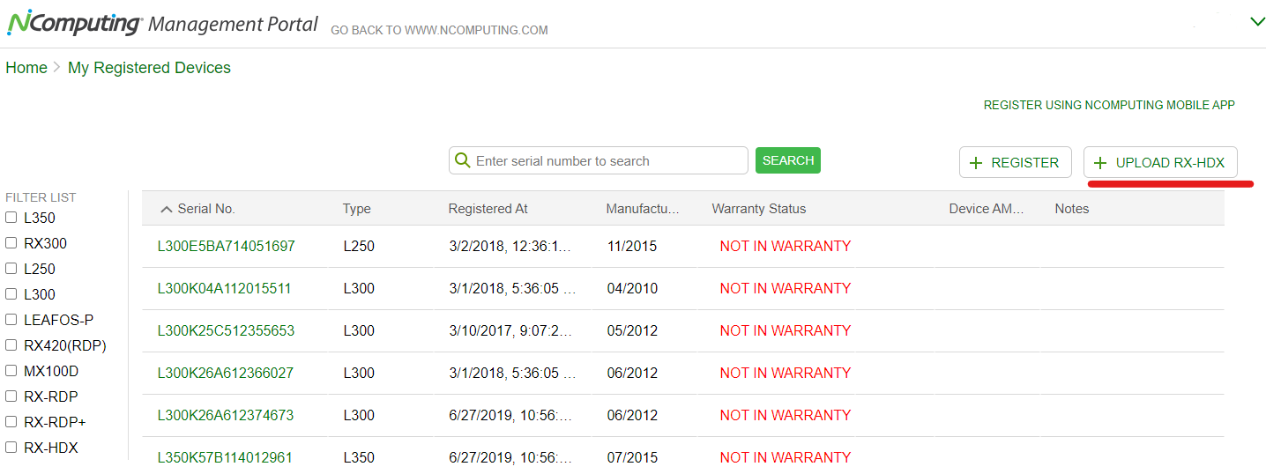Viewport: 1266px width, 474px height.
Task: Open the My Registered Devices breadcrumb
Action: (149, 68)
